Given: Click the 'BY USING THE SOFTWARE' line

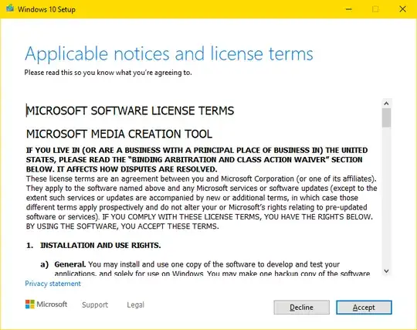Looking at the screenshot, I should pos(122,226).
